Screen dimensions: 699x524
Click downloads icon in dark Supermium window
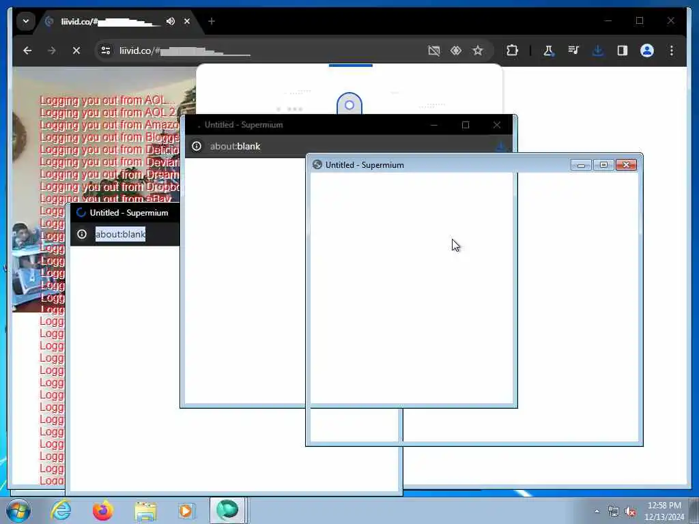click(x=500, y=146)
